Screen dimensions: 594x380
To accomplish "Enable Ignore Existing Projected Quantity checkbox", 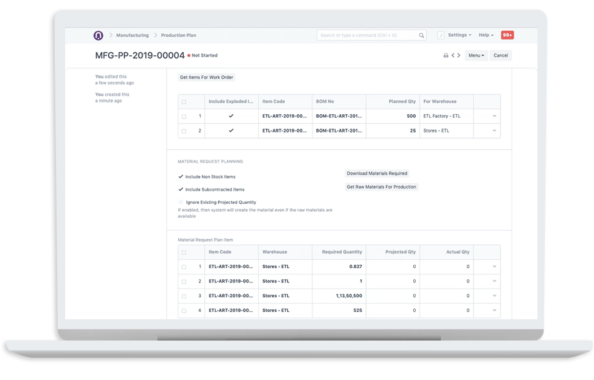I will 181,203.
